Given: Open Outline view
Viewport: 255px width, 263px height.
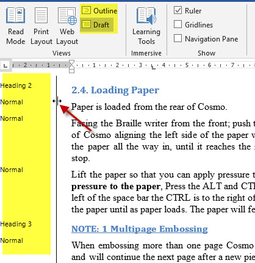Looking at the screenshot, I should [x=99, y=10].
